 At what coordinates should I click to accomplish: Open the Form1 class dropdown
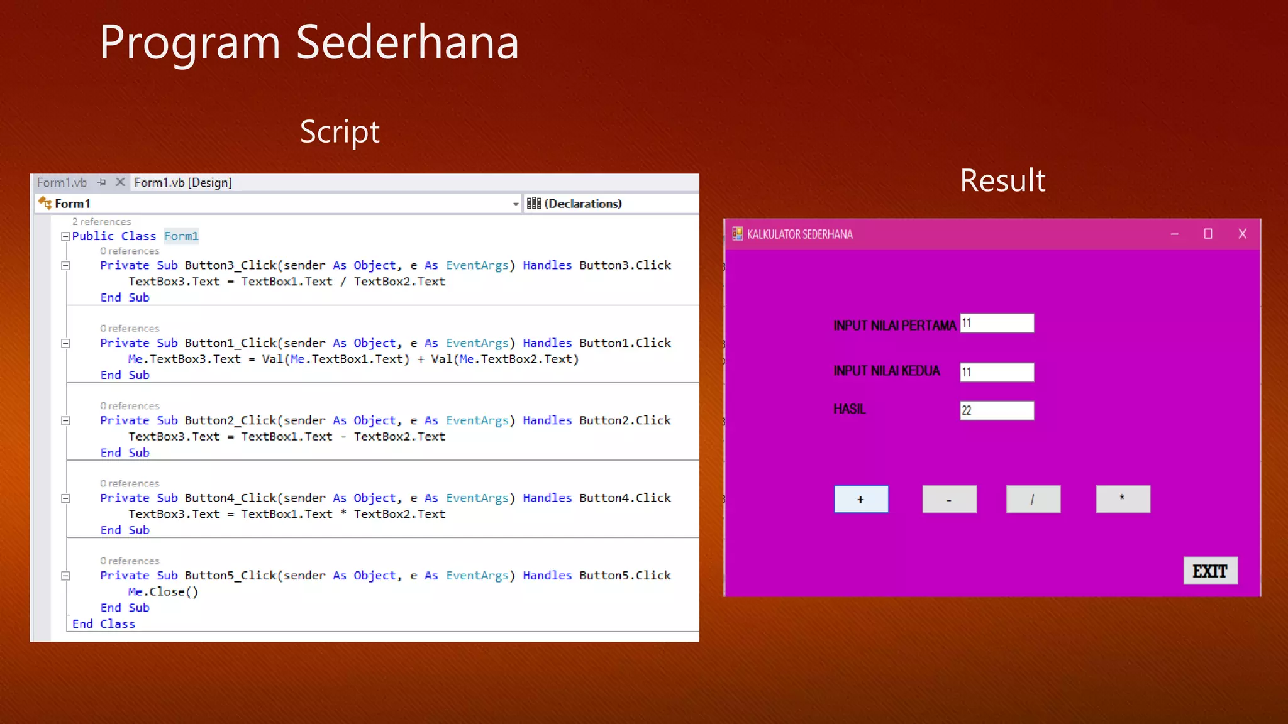[515, 204]
